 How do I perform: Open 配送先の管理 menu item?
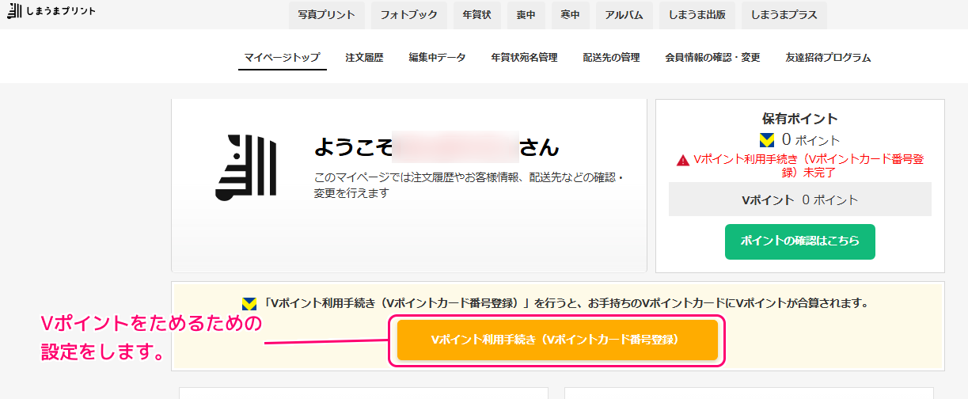[611, 58]
